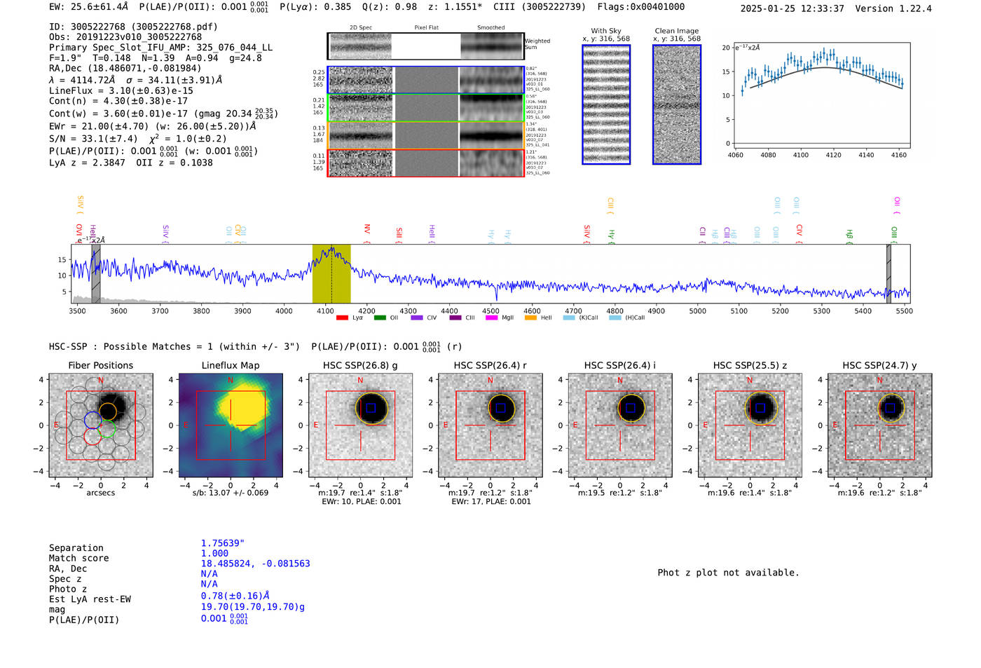Click the Est LyA rest-EW value 0.78(±0.16)Å

coord(235,596)
